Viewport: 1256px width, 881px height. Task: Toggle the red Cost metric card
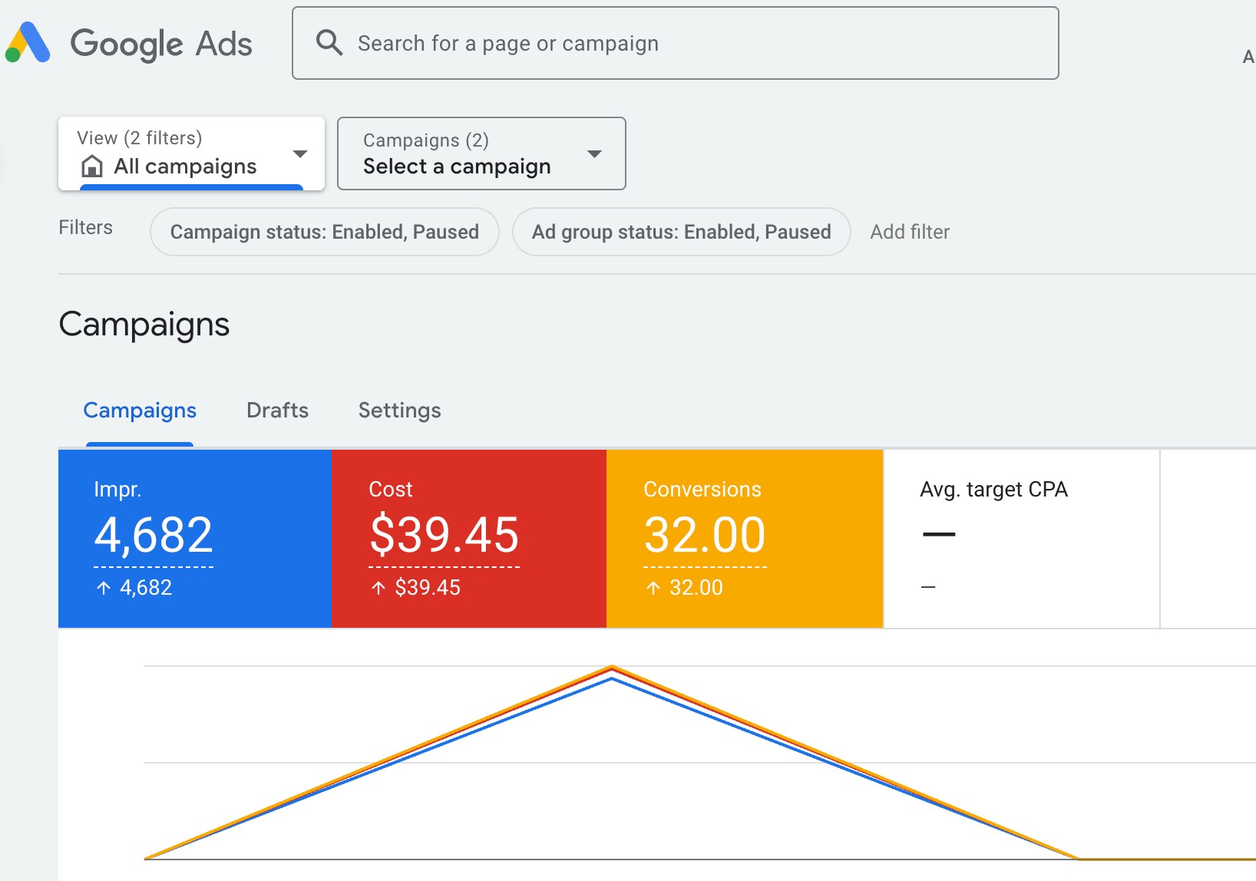pos(469,539)
